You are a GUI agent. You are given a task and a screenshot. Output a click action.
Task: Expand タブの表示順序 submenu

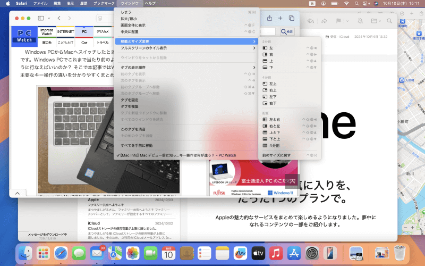click(186, 68)
